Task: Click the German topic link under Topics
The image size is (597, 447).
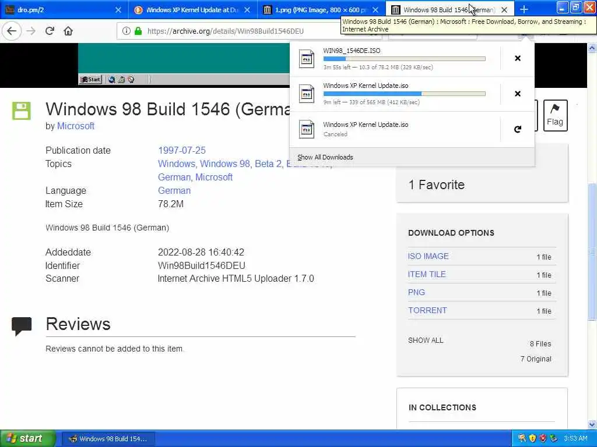Action: tap(174, 177)
